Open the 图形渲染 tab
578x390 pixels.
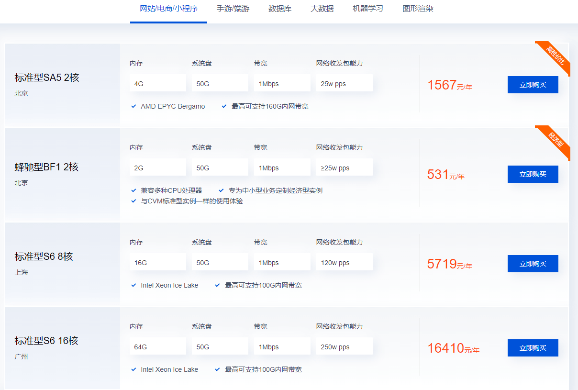click(x=418, y=9)
